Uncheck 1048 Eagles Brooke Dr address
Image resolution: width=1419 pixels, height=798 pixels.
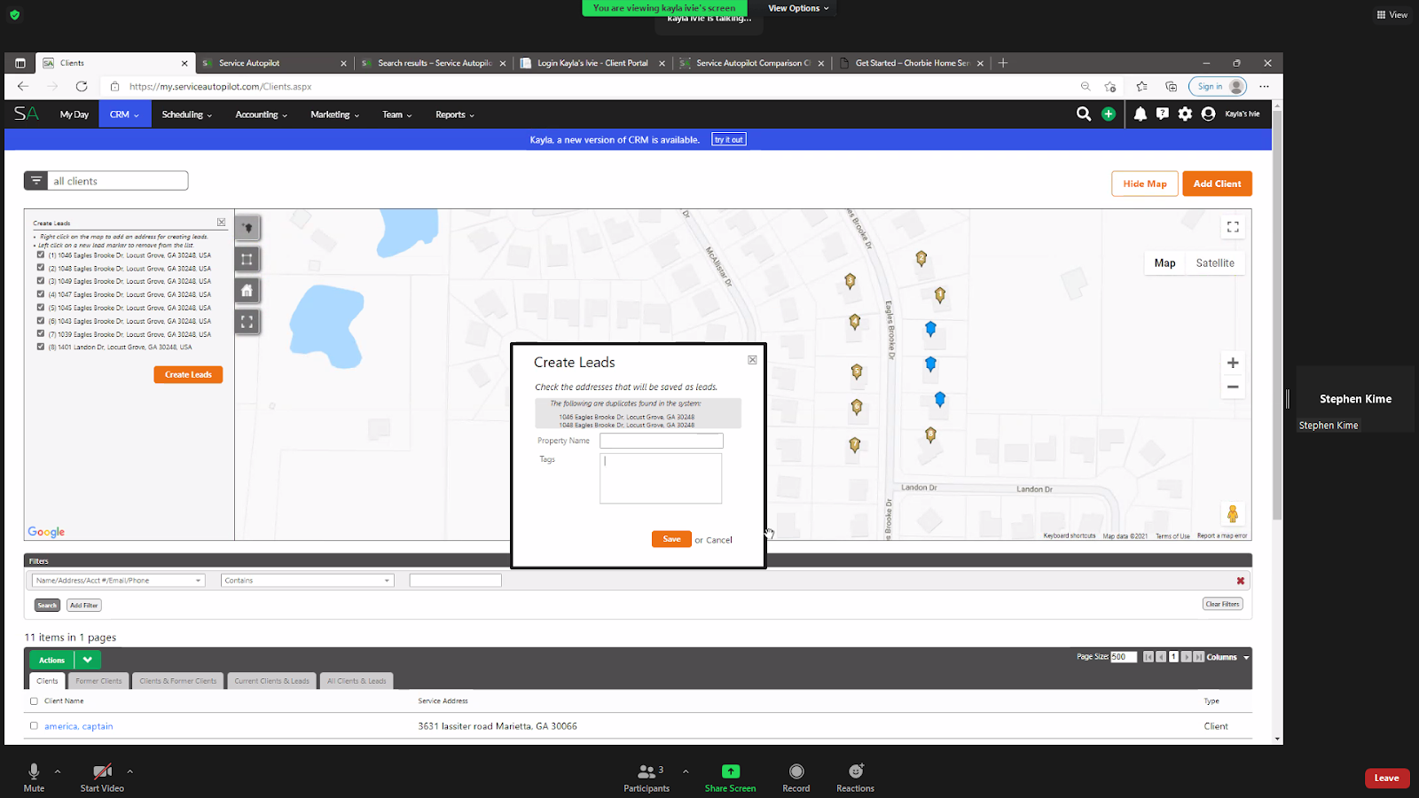tap(41, 267)
